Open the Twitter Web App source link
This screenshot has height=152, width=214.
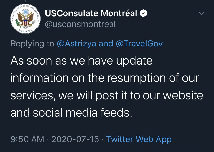click(x=139, y=139)
